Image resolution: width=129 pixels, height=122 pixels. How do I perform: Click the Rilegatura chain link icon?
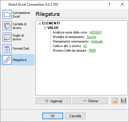7,60
